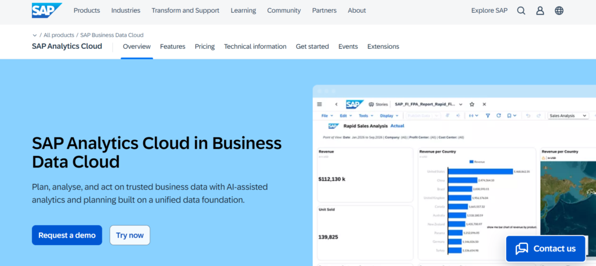This screenshot has height=266, width=596.
Task: Select the Overview tab
Action: pos(137,47)
